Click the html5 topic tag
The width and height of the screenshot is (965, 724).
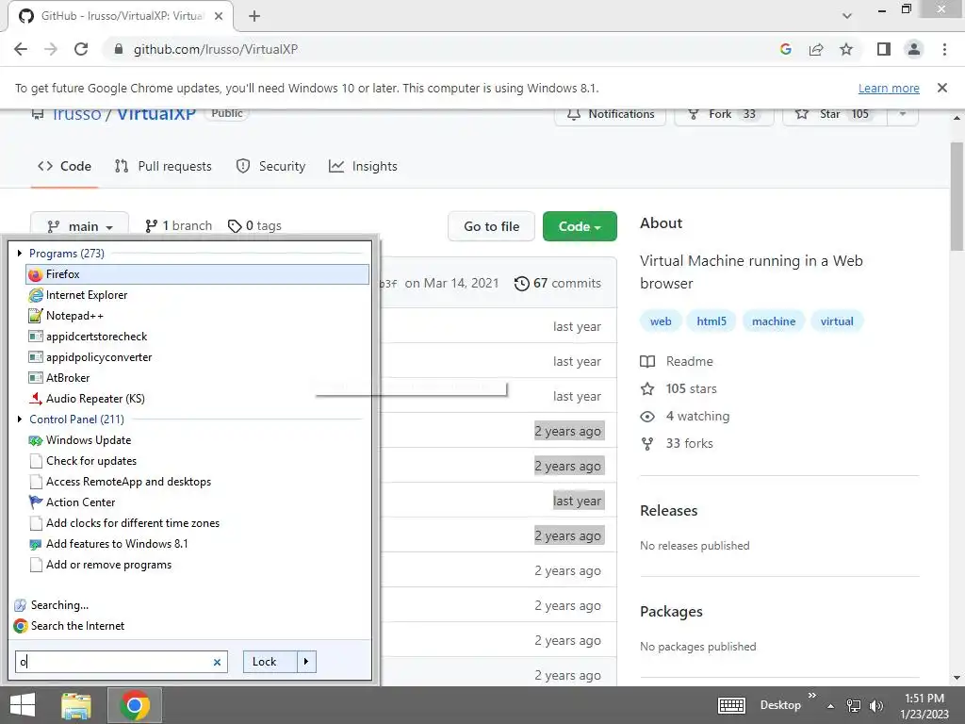click(711, 321)
